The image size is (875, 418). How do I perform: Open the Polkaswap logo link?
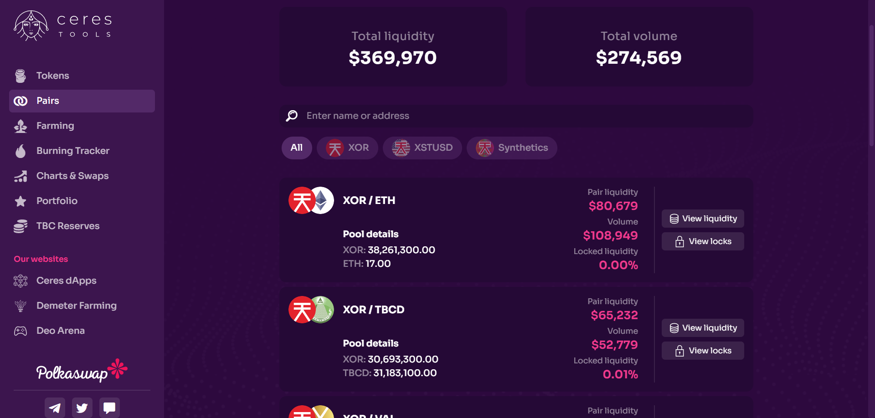(x=82, y=370)
